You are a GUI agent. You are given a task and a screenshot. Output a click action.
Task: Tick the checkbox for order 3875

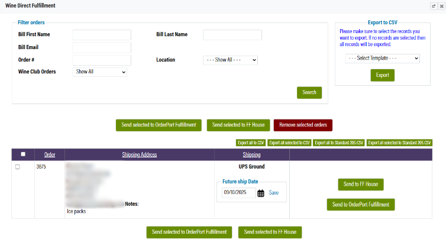coord(18,167)
